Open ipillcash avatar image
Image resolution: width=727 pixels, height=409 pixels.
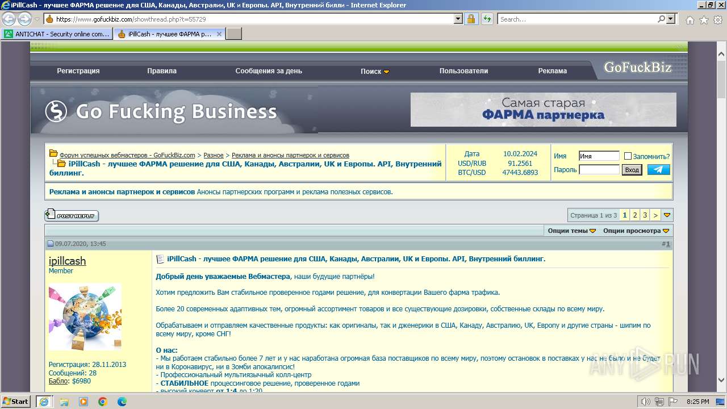pyautogui.click(x=85, y=317)
